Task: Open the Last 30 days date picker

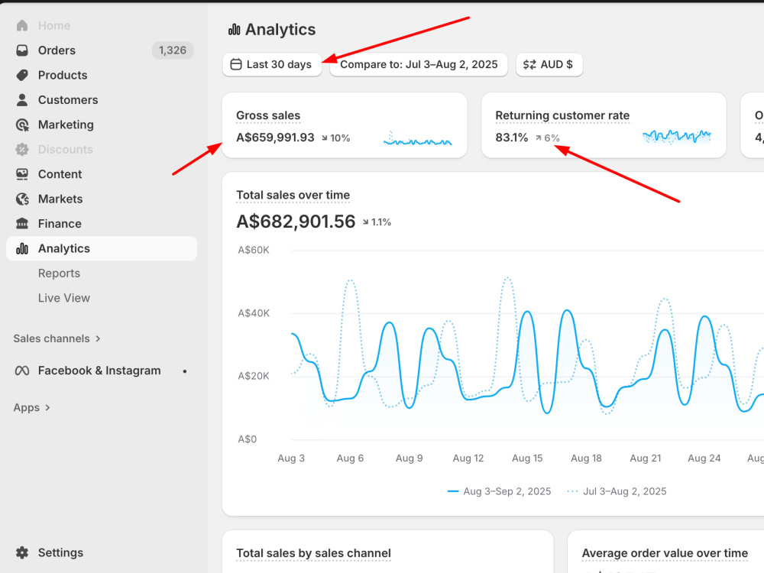Action: click(272, 64)
